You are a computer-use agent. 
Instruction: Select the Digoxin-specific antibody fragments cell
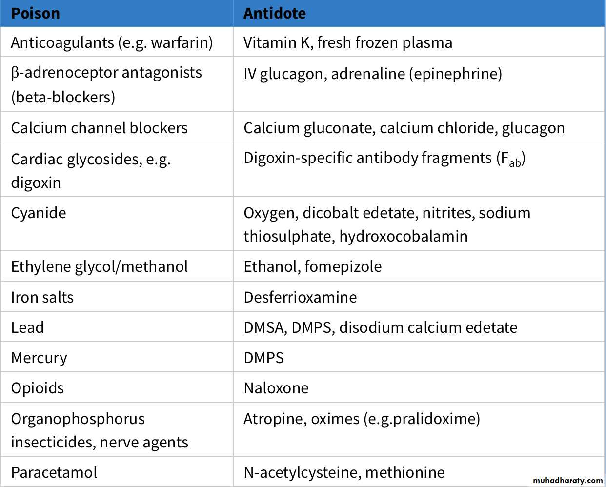pyautogui.click(x=384, y=158)
